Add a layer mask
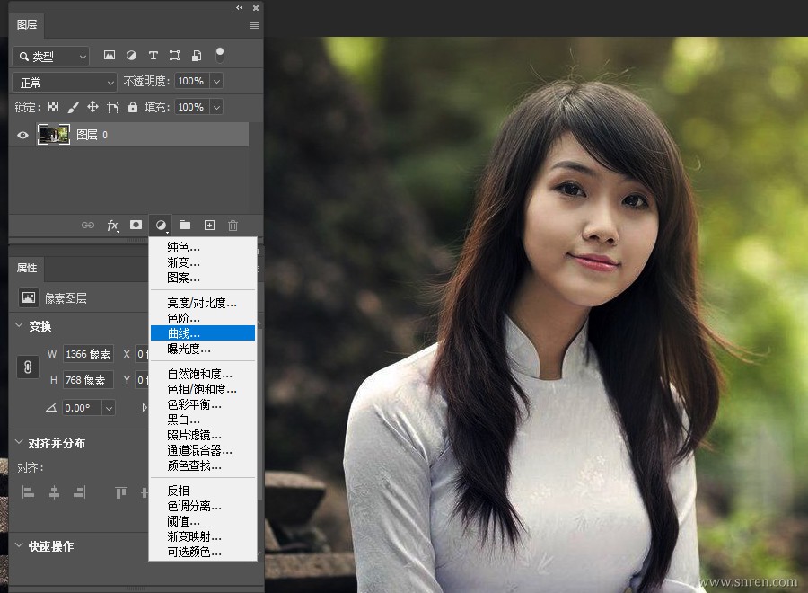 coord(136,225)
